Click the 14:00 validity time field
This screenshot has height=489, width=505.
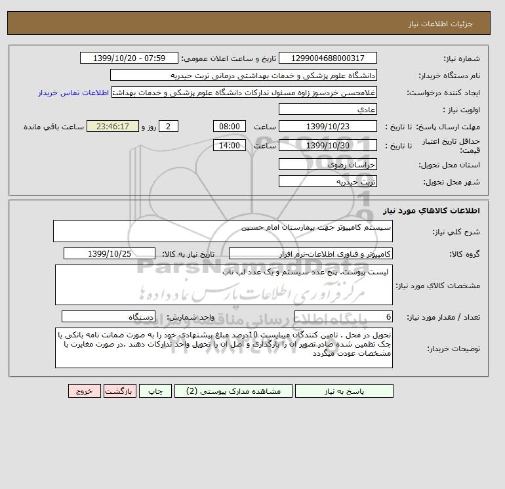(230, 145)
